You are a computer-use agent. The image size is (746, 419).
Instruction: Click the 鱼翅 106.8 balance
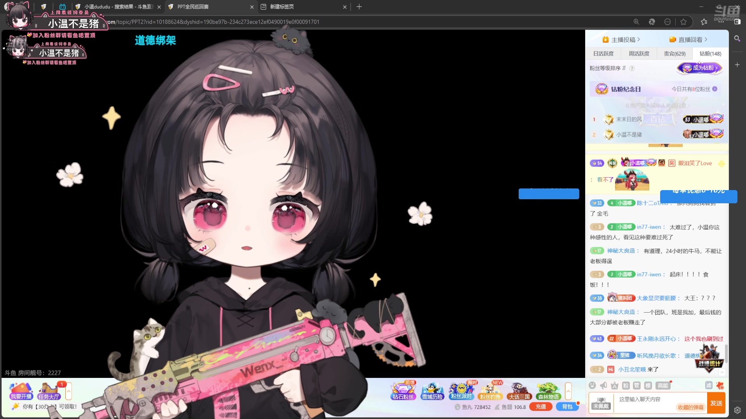pos(510,407)
